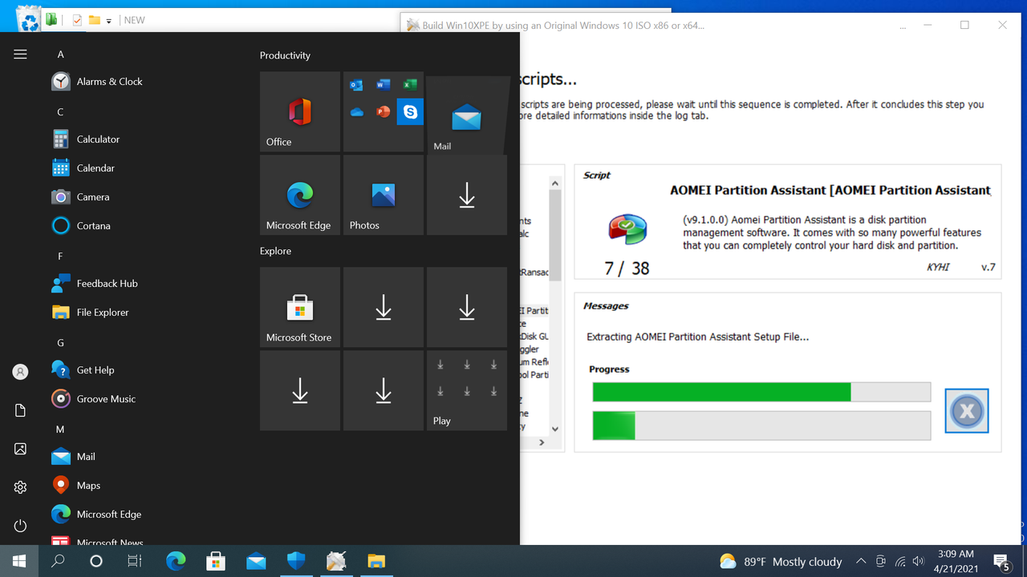This screenshot has height=577, width=1027.
Task: Click New Folder icon in Explorer toolbar
Action: pos(95,20)
